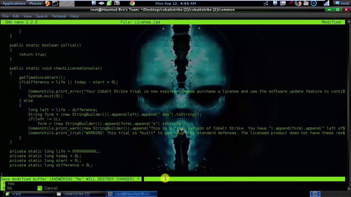Click the display monitor tray icon
Image resolution: width=351 pixels, height=197 pixels.
click(283, 3)
